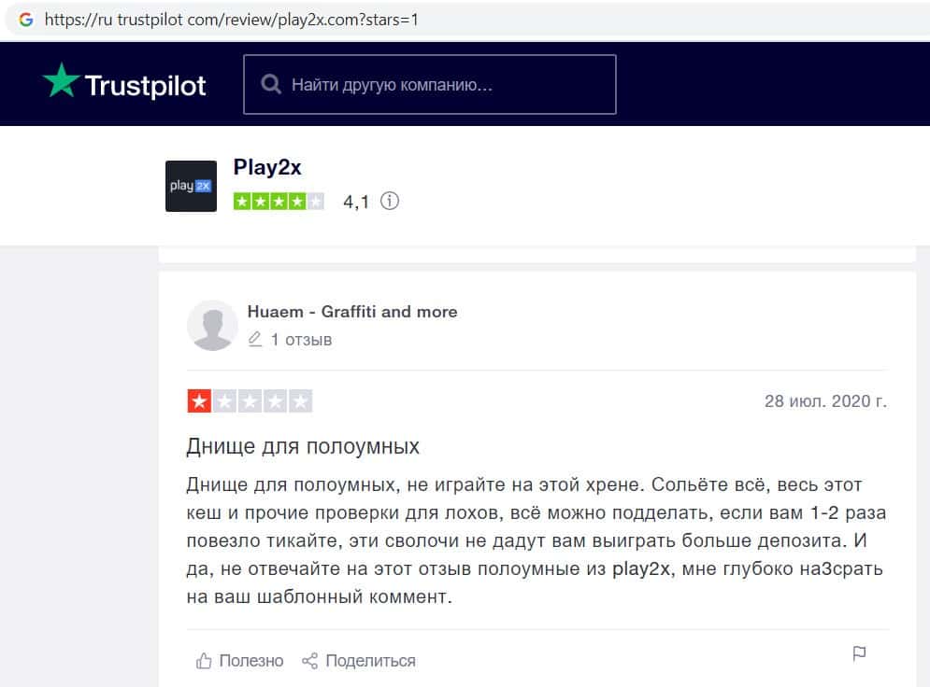The width and height of the screenshot is (930, 687).
Task: Open profile of Huaem - Graffiti and more
Action: [352, 312]
